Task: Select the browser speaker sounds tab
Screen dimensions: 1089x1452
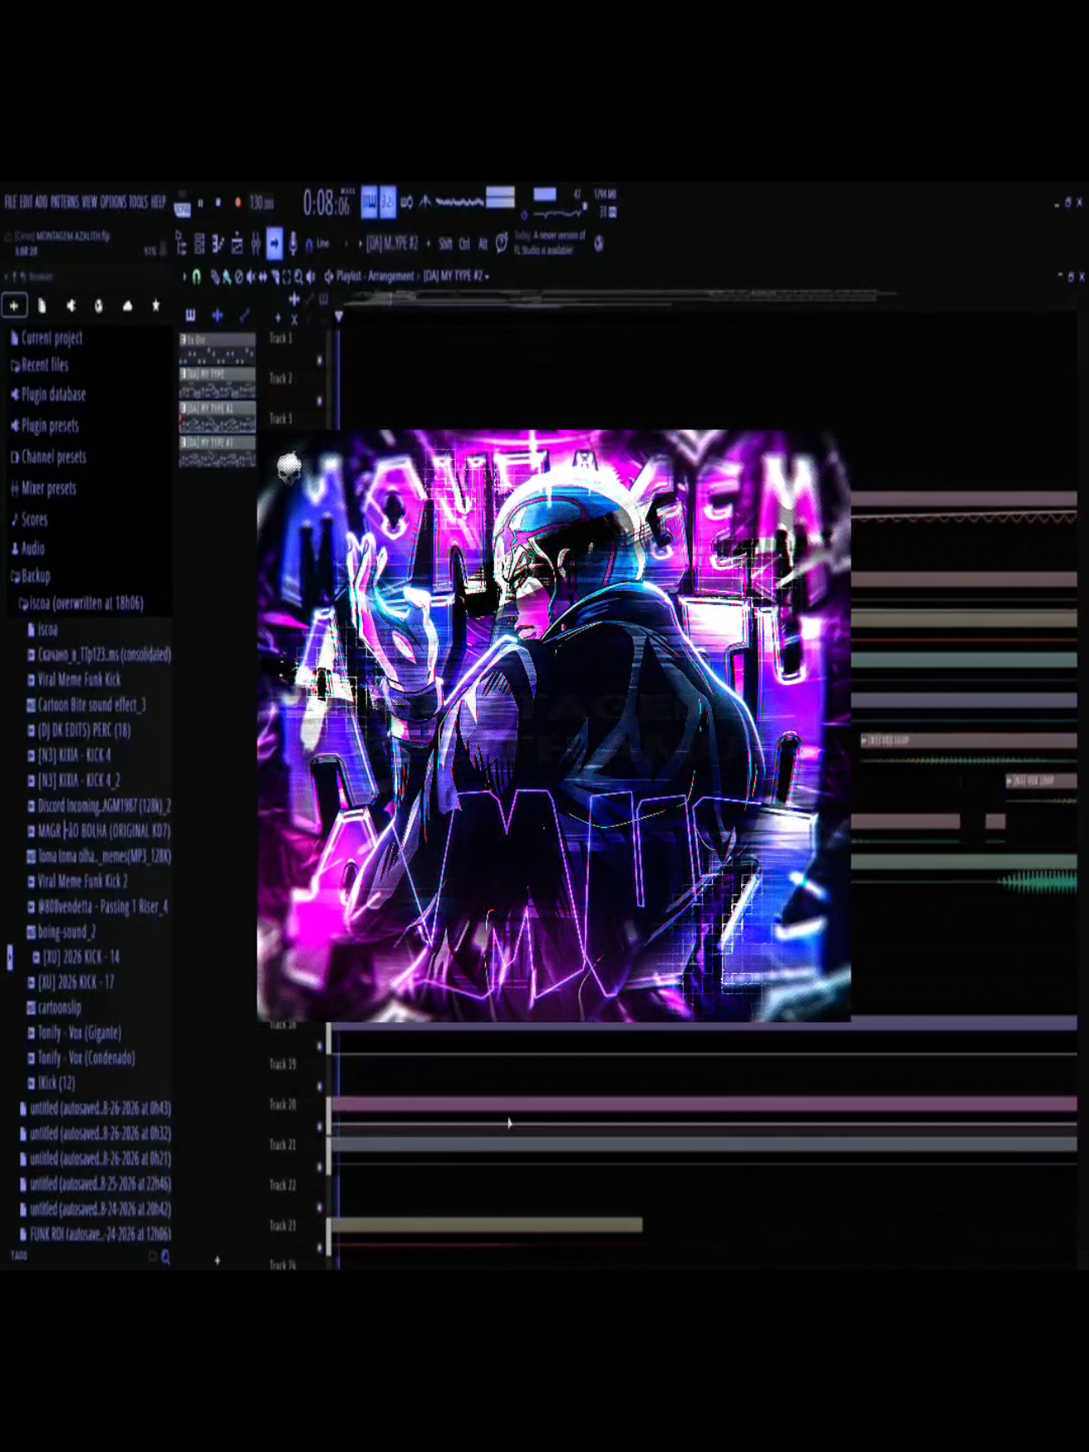Action: click(71, 306)
